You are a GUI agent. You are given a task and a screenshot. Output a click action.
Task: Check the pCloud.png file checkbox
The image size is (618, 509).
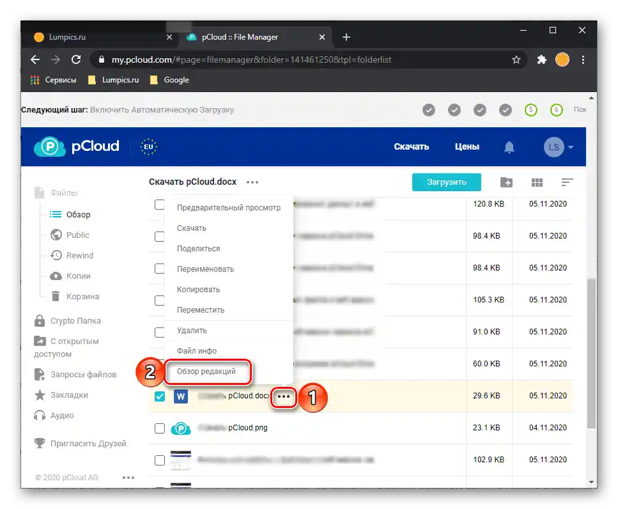(160, 428)
